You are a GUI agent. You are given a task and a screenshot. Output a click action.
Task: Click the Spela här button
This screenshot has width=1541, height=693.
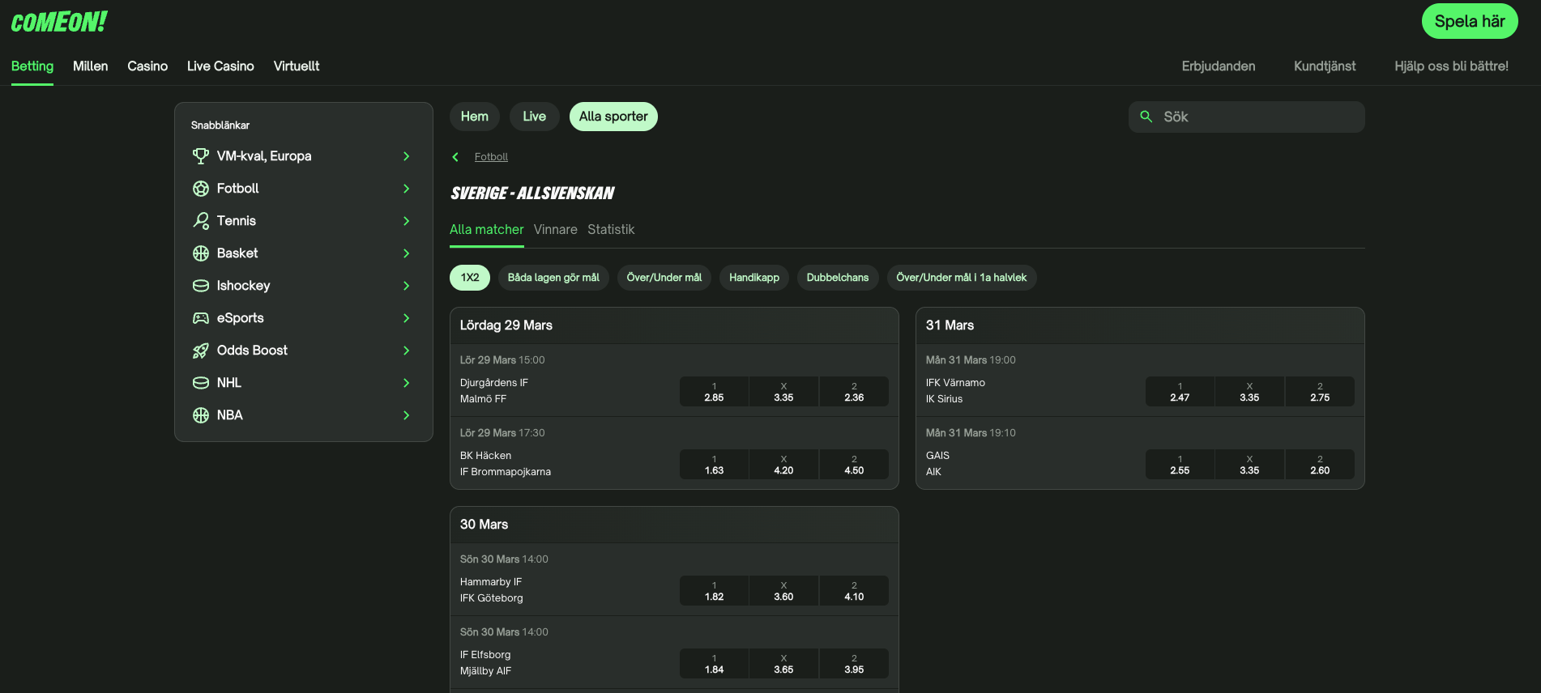[1470, 22]
